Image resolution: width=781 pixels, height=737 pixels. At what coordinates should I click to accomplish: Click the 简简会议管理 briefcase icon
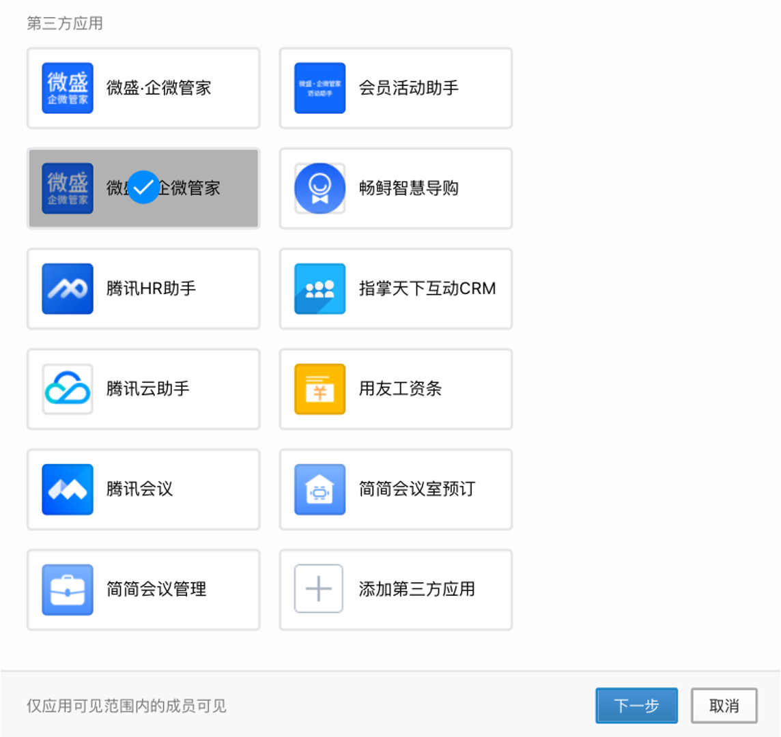tap(67, 590)
